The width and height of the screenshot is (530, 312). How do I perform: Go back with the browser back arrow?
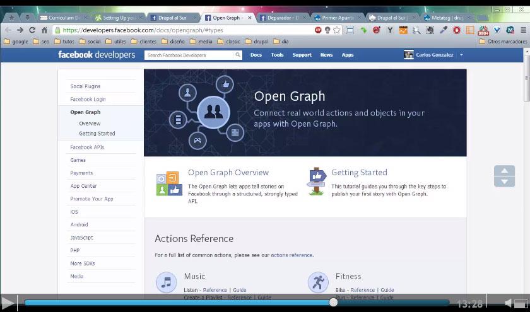point(8,30)
